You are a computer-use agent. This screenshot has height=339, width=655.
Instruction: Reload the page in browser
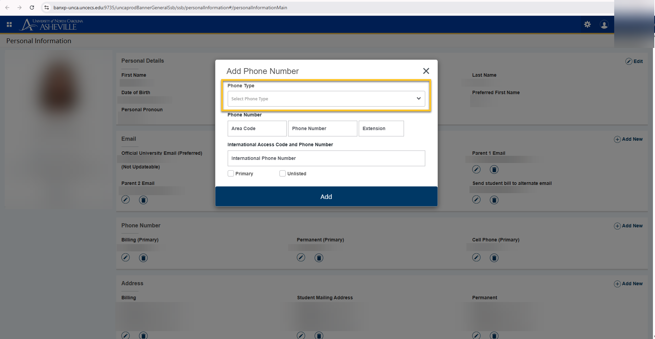coord(32,8)
